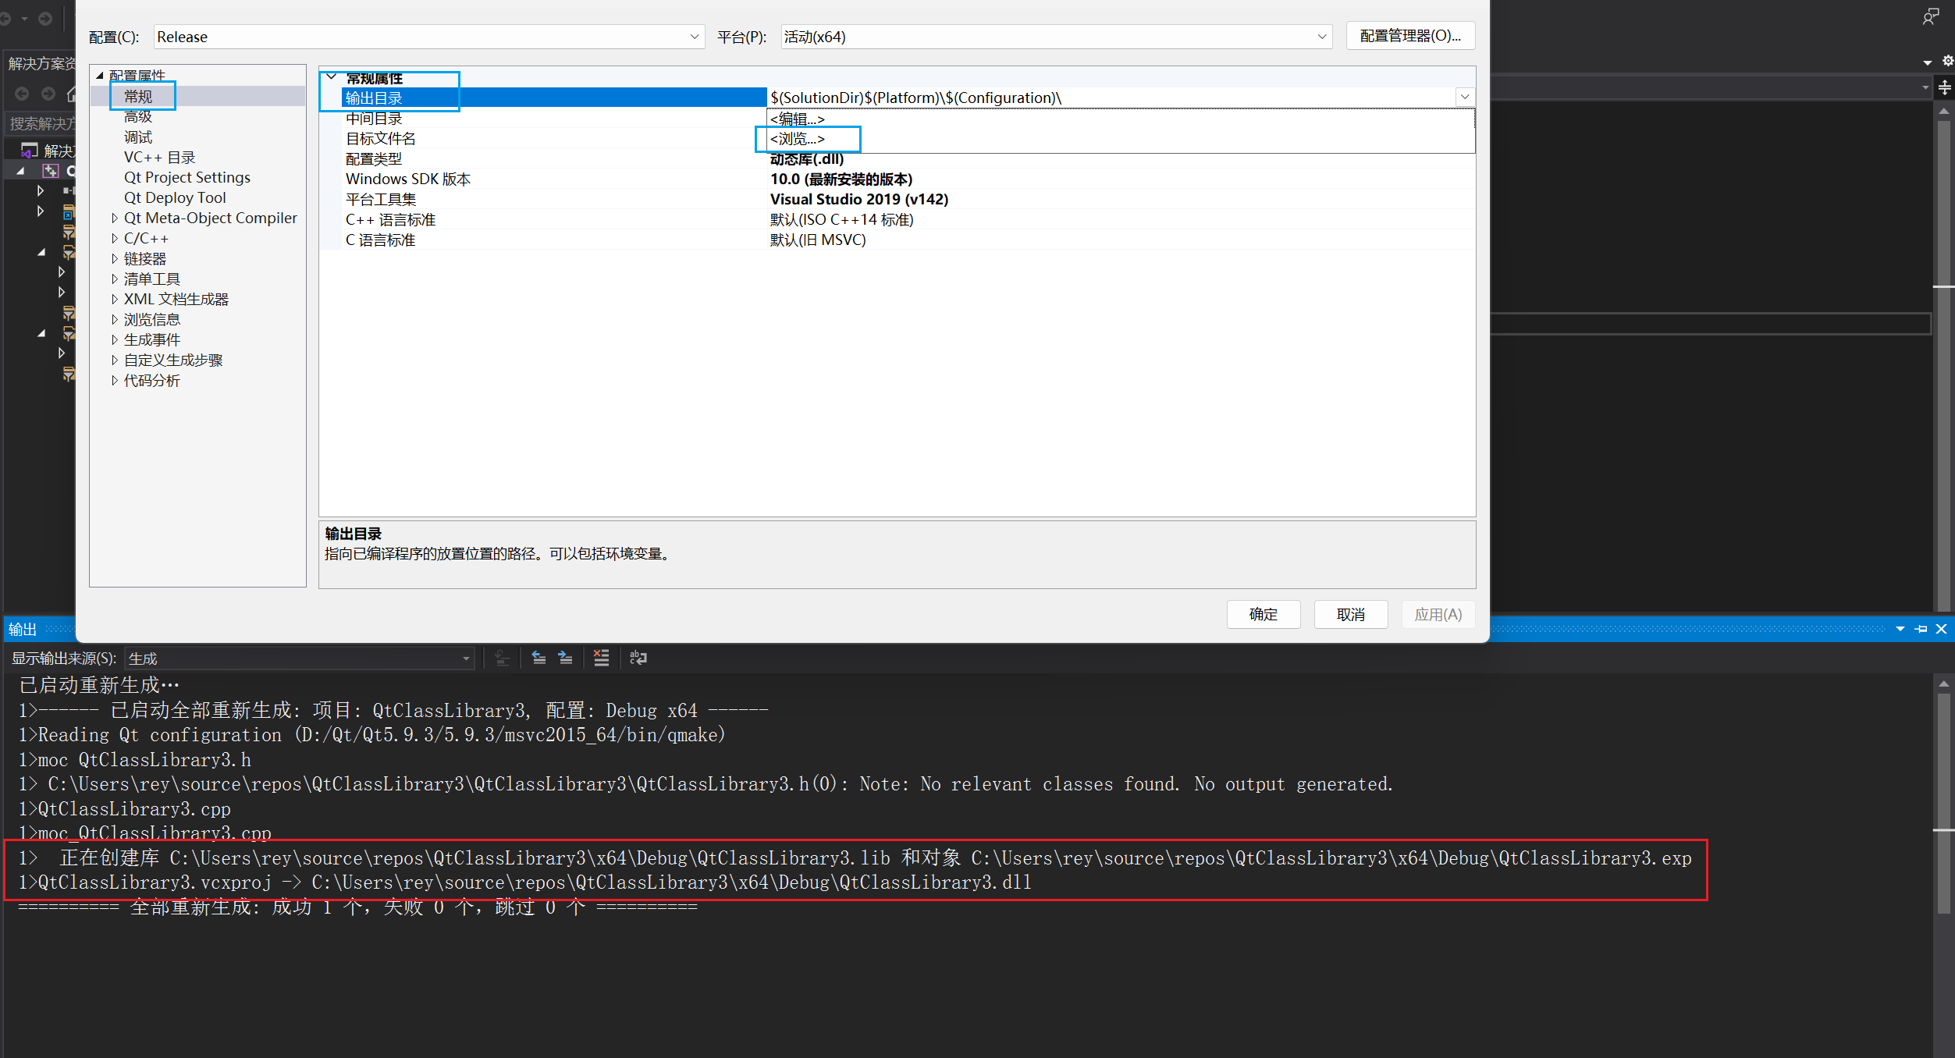Expand the C/C++ property tree node
The width and height of the screenshot is (1955, 1058).
pos(114,238)
